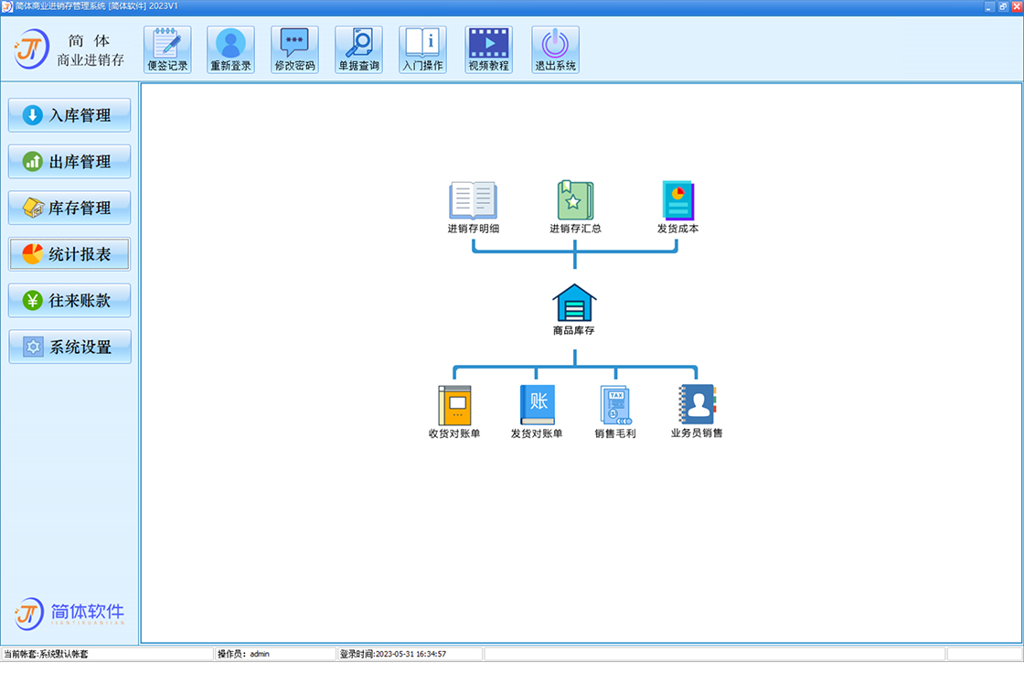Open the 便签记录 notes tool
This screenshot has height=695, width=1024.
167,49
